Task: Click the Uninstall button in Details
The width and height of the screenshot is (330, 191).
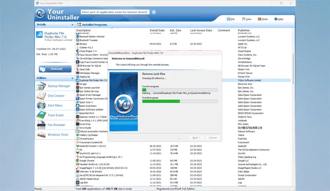Action: (x=55, y=69)
